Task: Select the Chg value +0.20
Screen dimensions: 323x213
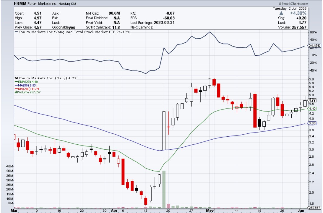Action: point(301,18)
